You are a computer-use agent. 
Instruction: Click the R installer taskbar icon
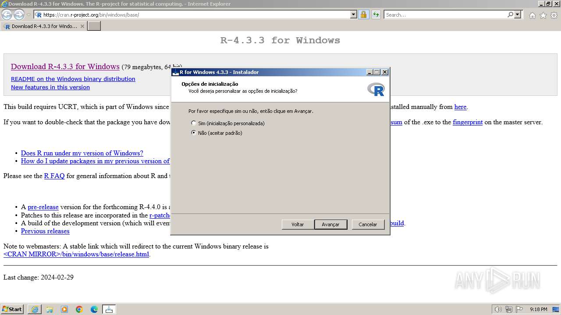tap(109, 309)
